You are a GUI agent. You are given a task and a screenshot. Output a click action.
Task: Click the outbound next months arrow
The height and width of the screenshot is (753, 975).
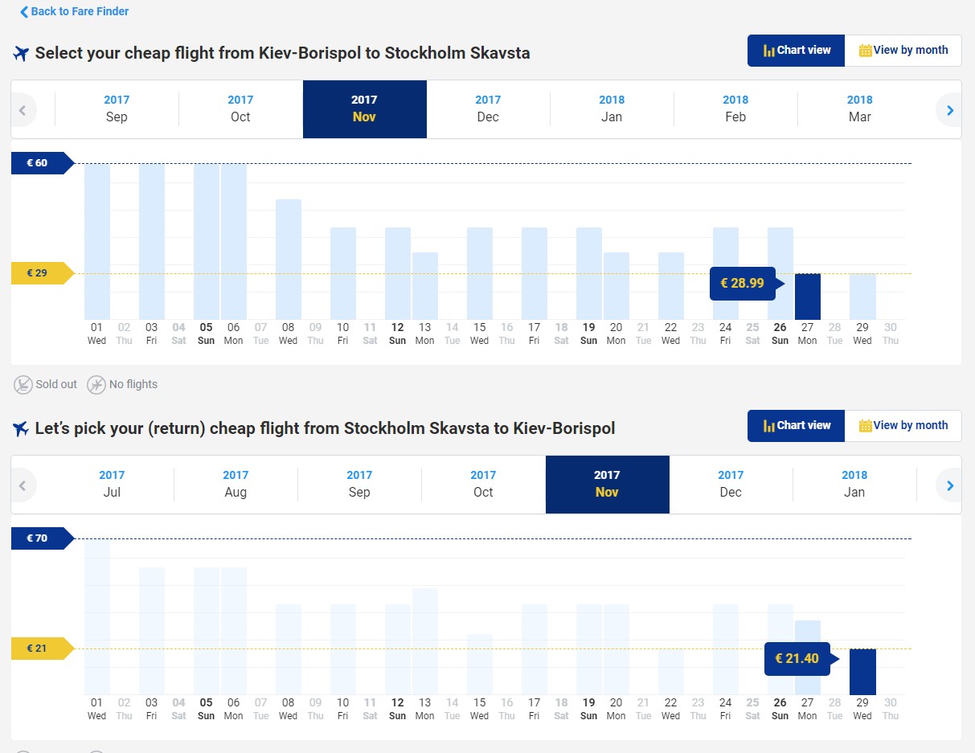[949, 110]
